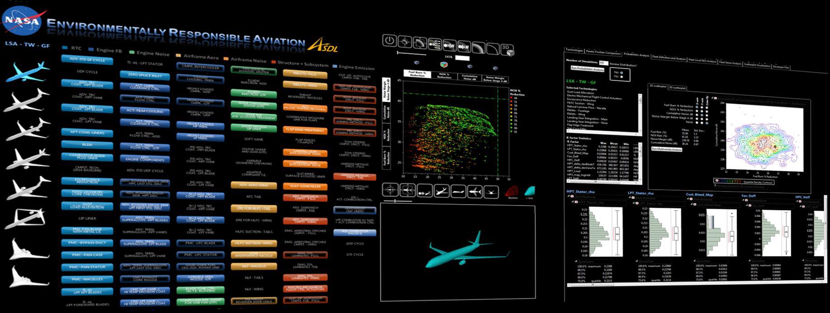Screen dimensions: 830x313
Task: Select the Yes option for Review Distribution
Action: click(622, 77)
